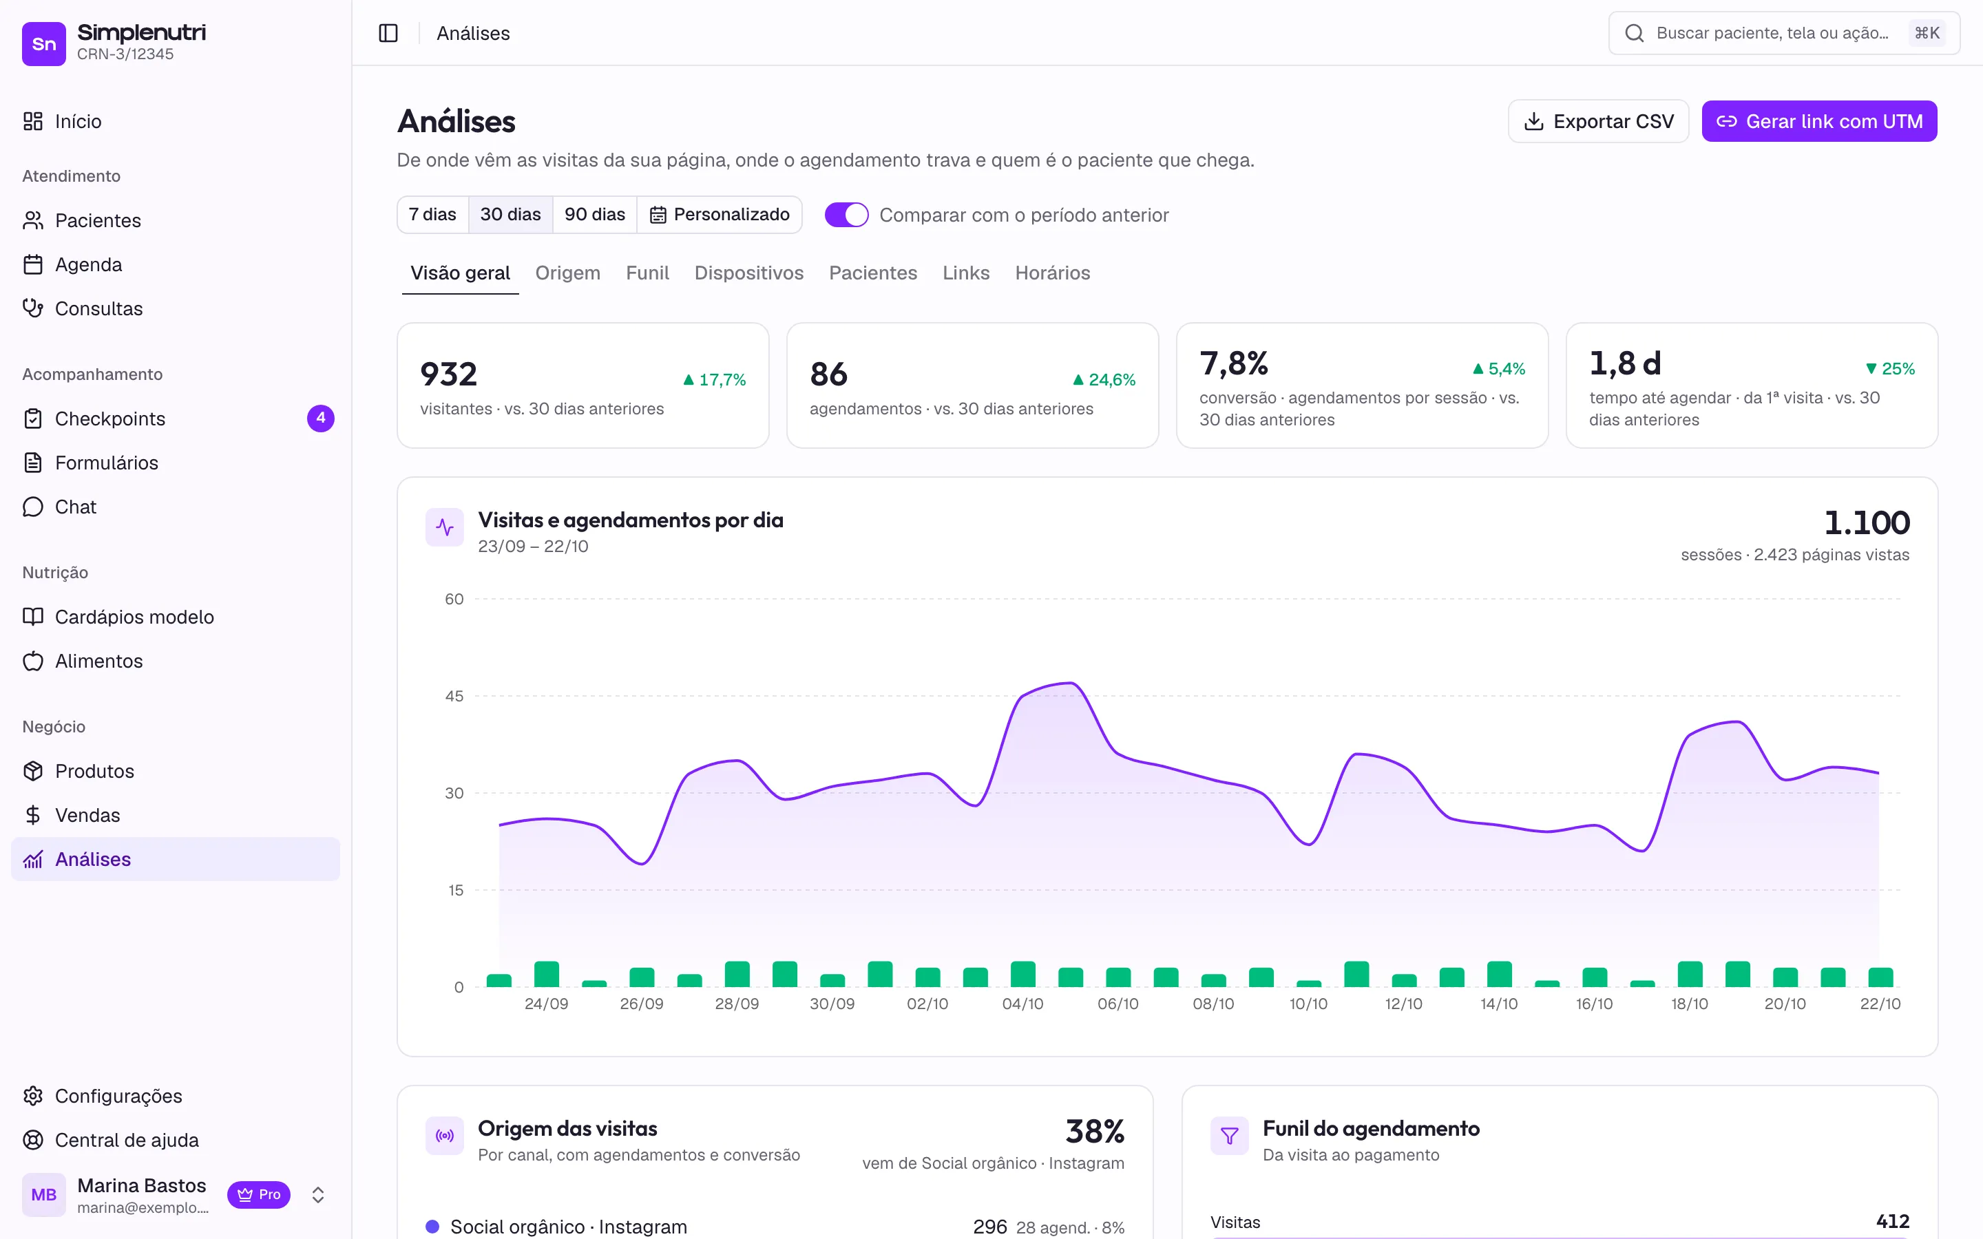Toggle the sidebar panel icon
The width and height of the screenshot is (1983, 1239).
tap(388, 33)
